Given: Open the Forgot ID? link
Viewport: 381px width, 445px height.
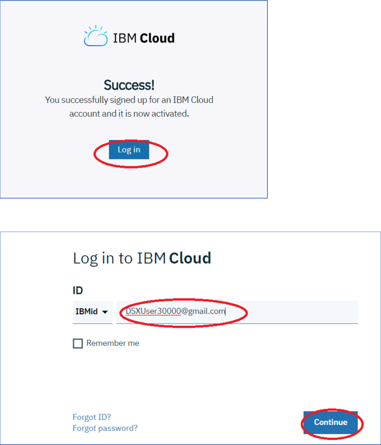Looking at the screenshot, I should point(92,417).
